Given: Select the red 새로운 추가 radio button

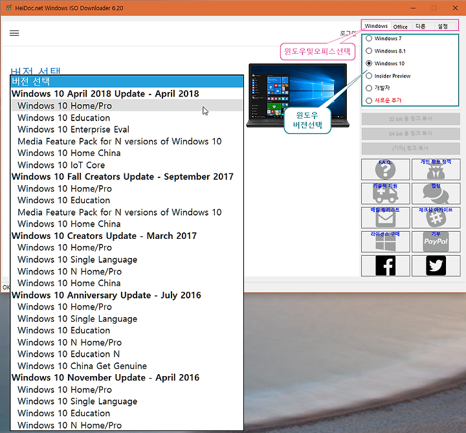Looking at the screenshot, I should point(369,101).
